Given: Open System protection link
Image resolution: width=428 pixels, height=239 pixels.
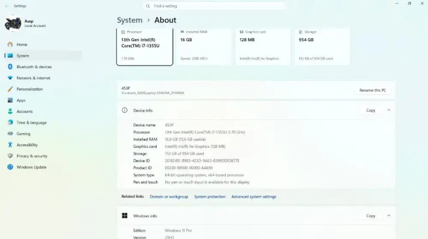Looking at the screenshot, I should click(210, 197).
